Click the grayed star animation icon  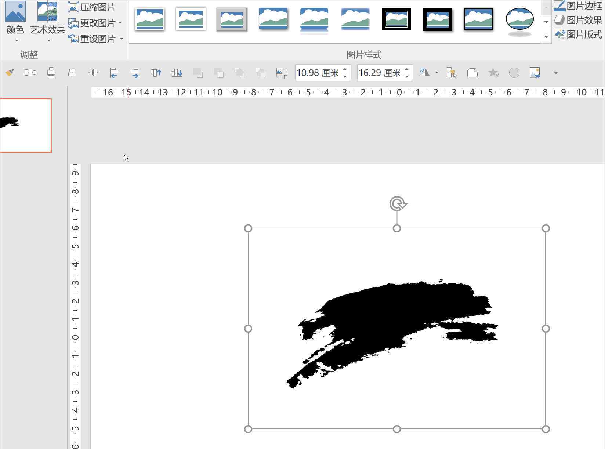pyautogui.click(x=493, y=73)
